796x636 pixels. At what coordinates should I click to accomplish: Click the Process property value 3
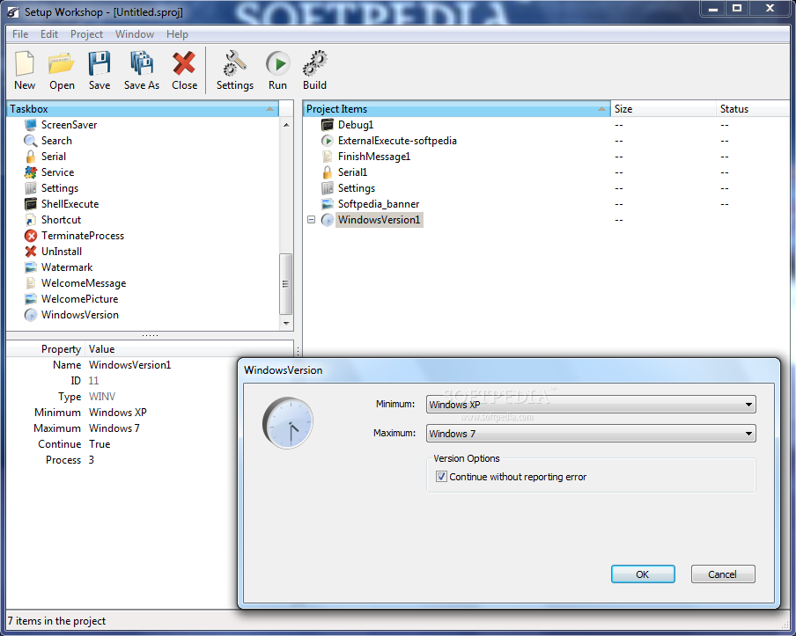(92, 460)
